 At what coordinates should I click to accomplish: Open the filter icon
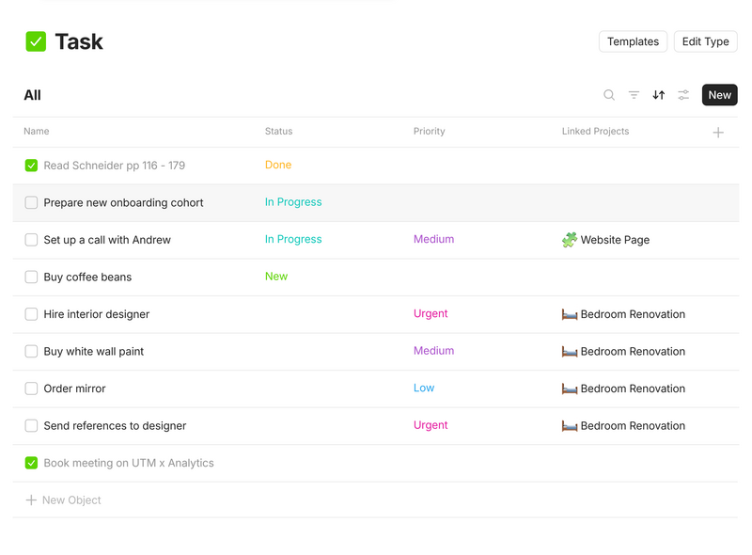coord(634,95)
